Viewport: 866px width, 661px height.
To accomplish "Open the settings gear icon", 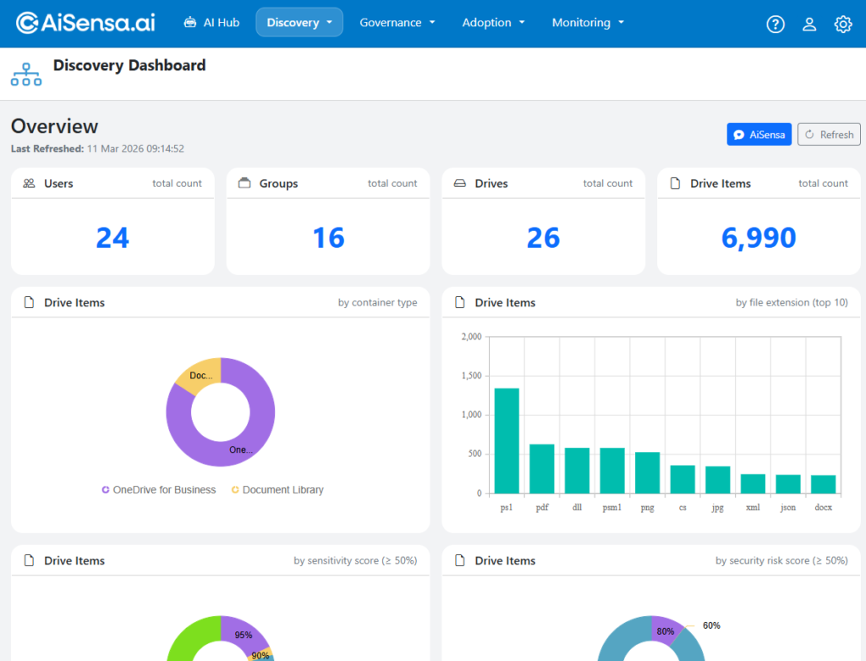I will tap(842, 24).
